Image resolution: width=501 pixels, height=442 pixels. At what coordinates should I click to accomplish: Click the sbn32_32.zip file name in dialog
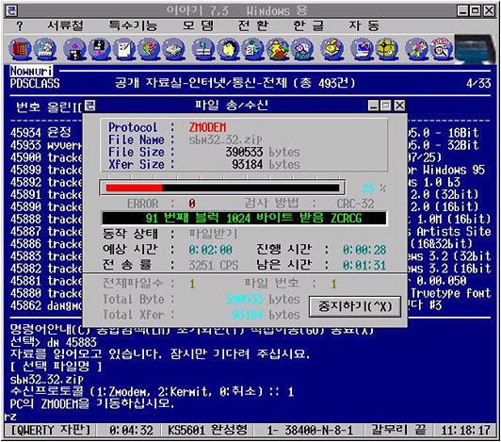point(226,139)
